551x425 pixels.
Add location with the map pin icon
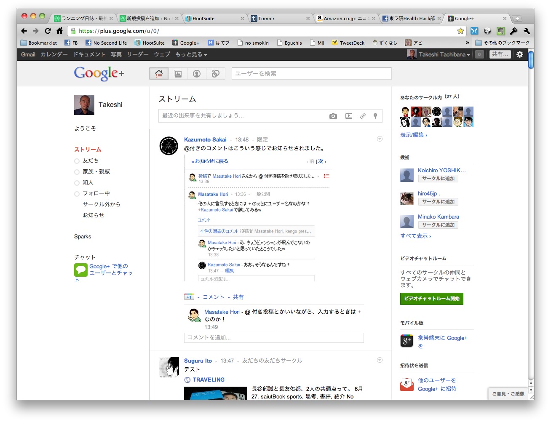375,116
